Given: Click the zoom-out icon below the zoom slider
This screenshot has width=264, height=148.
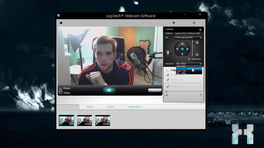Looking at the screenshot, I should pos(197,55).
